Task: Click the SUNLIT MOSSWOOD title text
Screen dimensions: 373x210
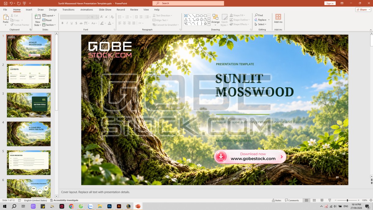Action: tap(255, 85)
